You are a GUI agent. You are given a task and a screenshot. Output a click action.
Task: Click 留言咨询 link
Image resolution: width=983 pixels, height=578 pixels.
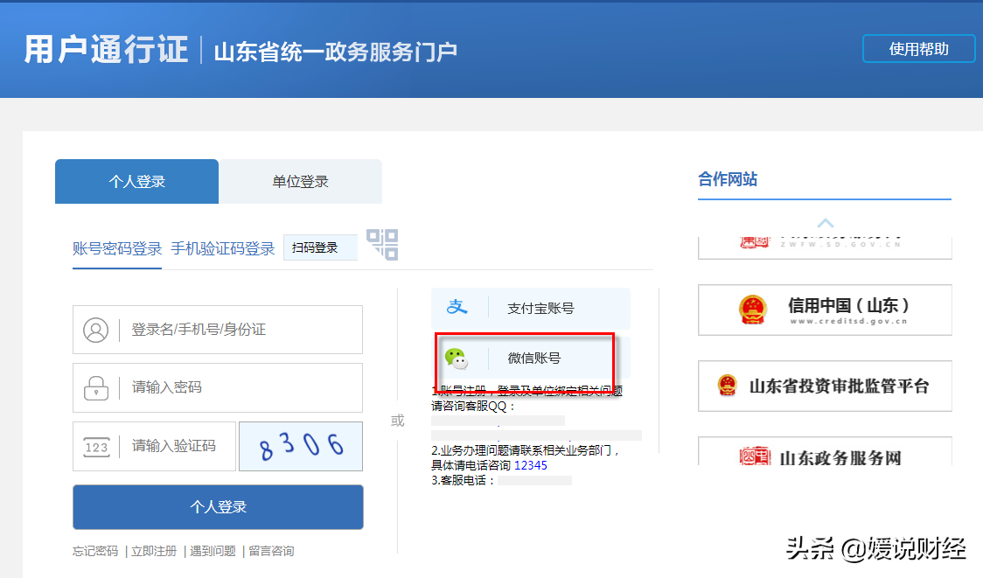pos(271,551)
